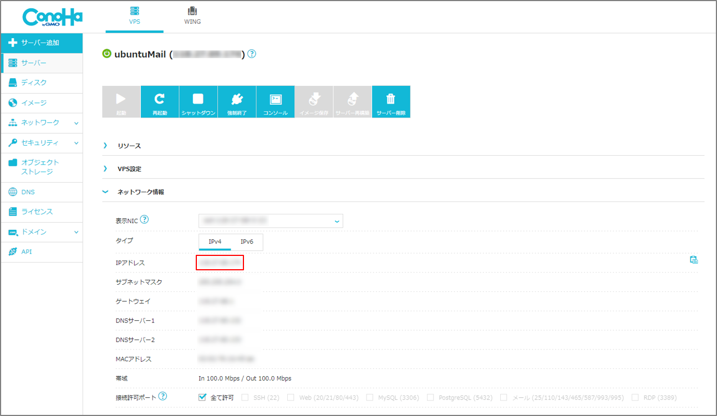
Task: Click the 起動 start button
Action: [121, 101]
